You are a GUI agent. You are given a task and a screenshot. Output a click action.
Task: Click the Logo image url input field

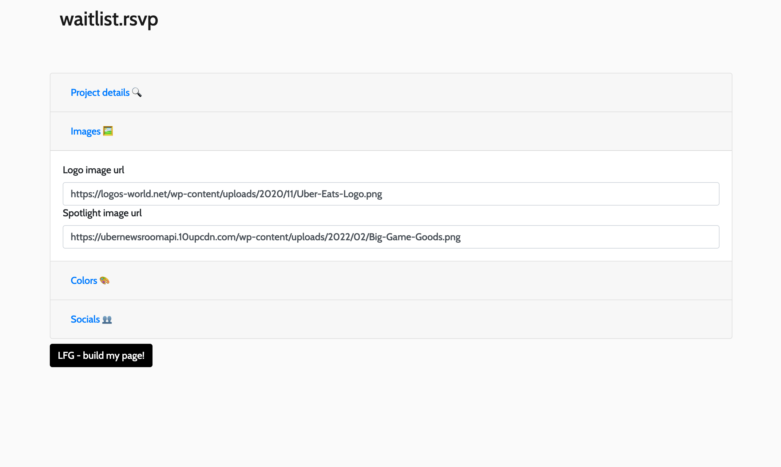pyautogui.click(x=391, y=194)
